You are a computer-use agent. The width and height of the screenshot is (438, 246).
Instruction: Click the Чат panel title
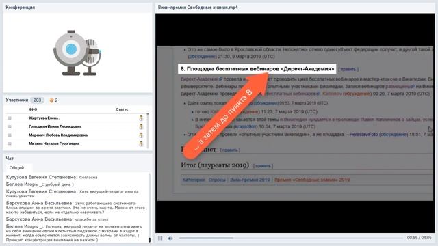point(10,158)
